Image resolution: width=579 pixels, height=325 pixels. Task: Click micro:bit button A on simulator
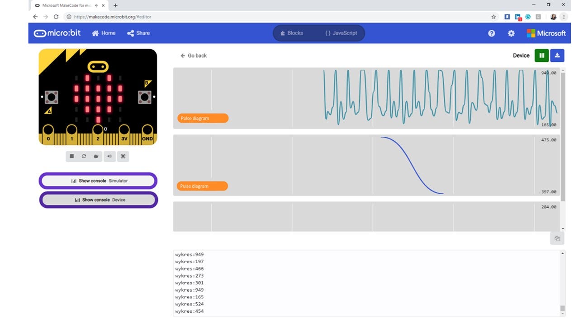(x=52, y=97)
